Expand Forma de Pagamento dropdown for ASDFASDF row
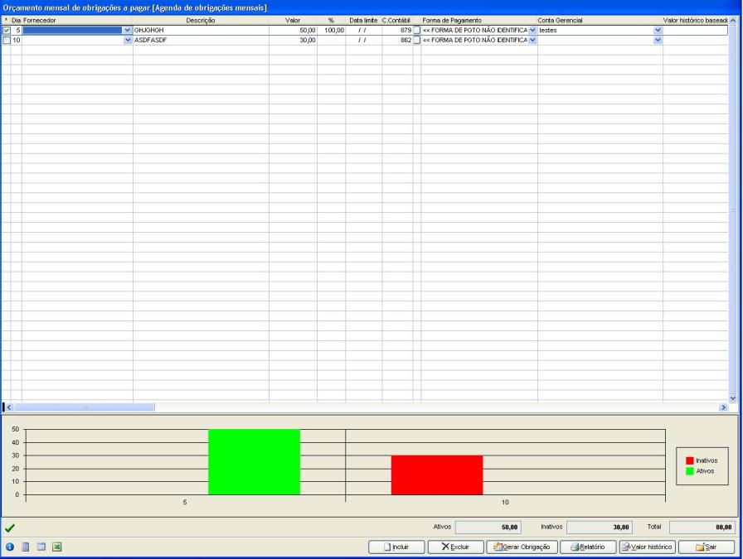The height and width of the screenshot is (559, 743). click(532, 41)
